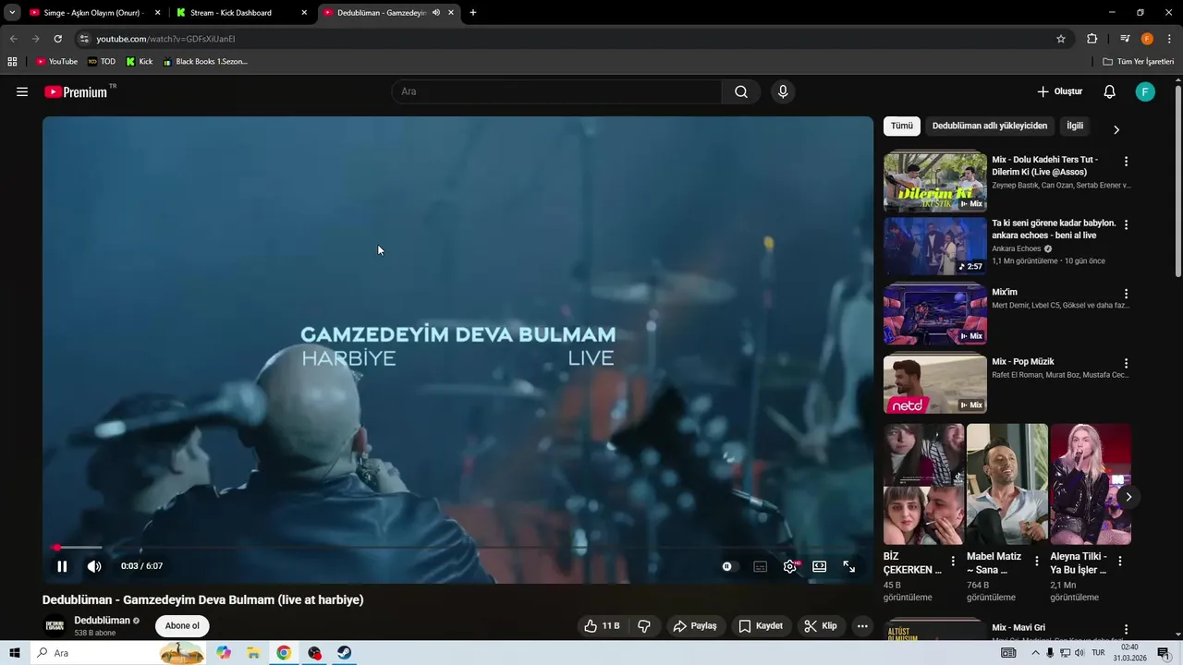Play the Ankara Echoes 2:57 thumbnail
The height and width of the screenshot is (665, 1183).
935,246
